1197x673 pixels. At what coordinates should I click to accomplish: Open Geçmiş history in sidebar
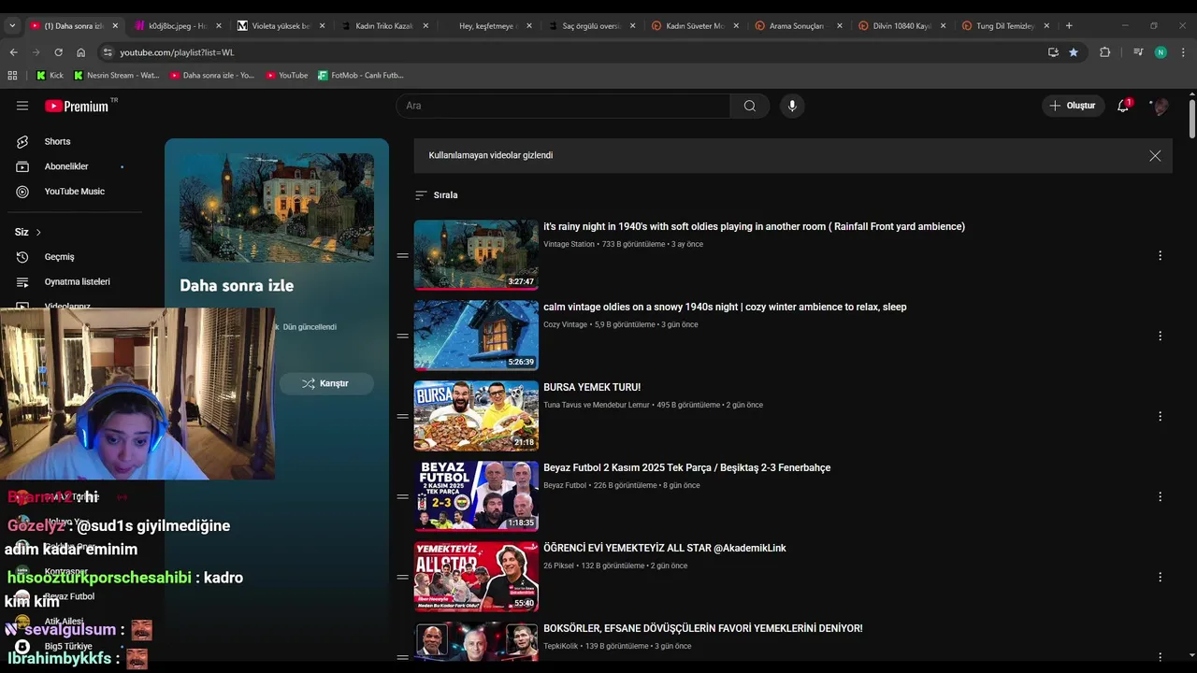[x=59, y=257]
